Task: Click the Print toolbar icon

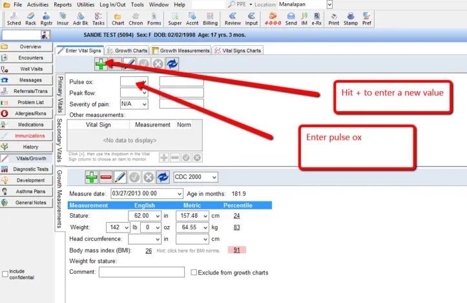Action: tap(333, 18)
